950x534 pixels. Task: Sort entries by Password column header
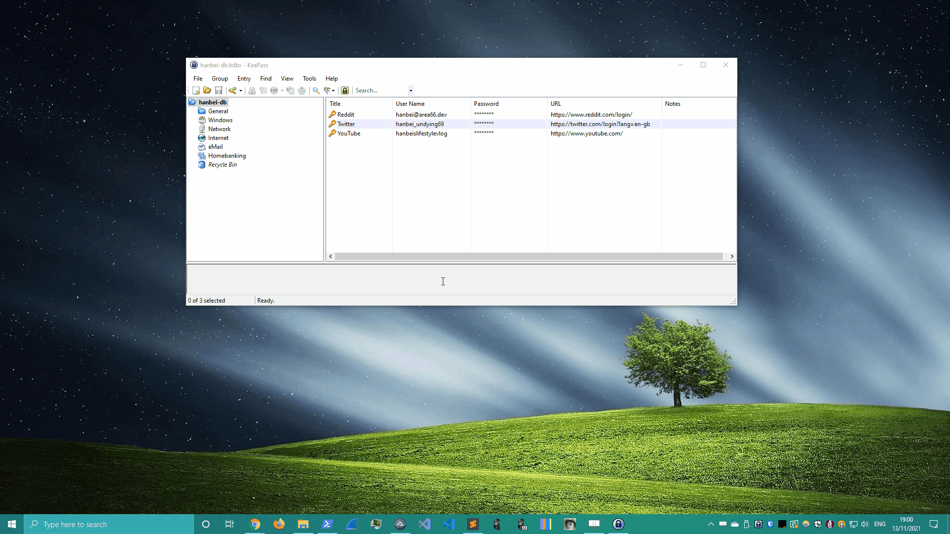(509, 104)
